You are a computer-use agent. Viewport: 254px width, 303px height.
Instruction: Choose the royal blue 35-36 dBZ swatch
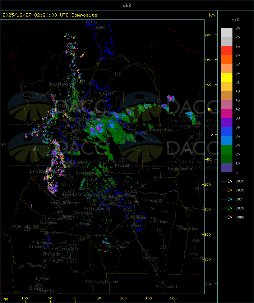(227, 132)
